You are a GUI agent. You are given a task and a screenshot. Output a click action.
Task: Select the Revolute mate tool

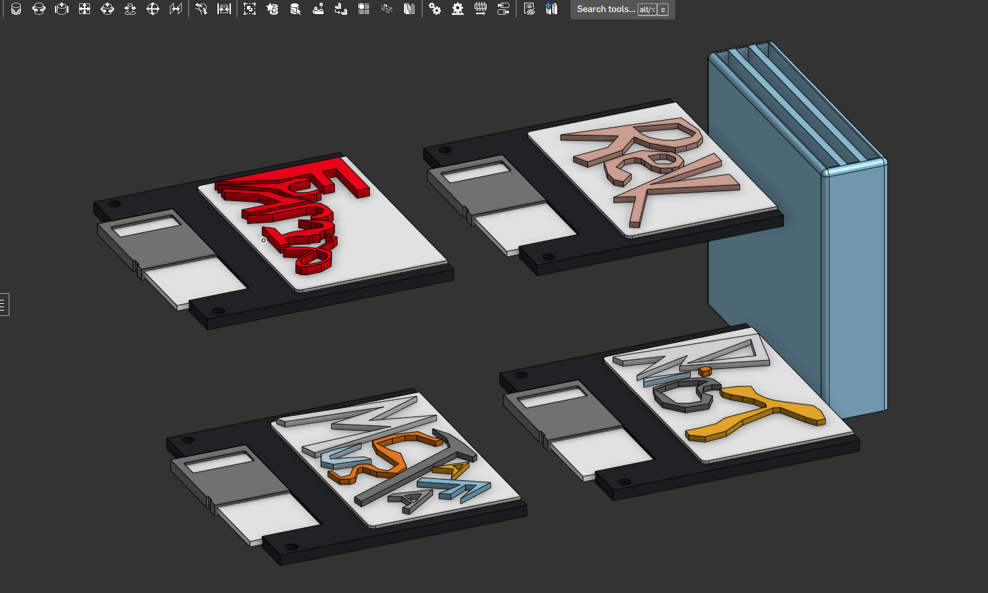[x=39, y=9]
